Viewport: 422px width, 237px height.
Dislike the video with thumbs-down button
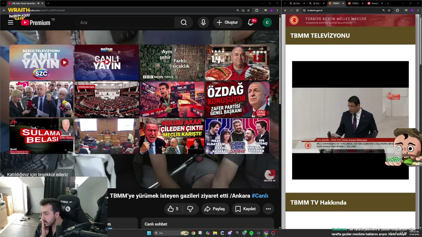point(190,209)
